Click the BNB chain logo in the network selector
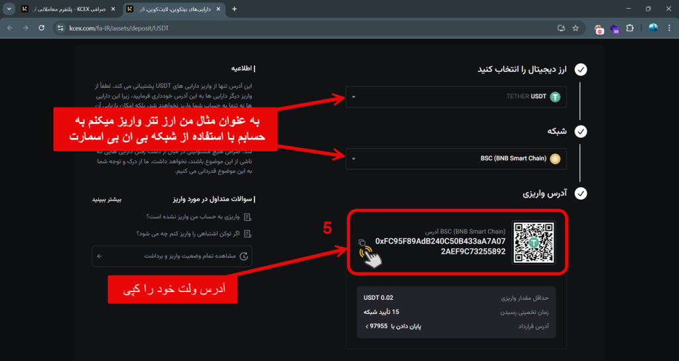 pyautogui.click(x=555, y=159)
